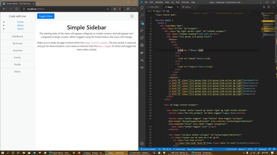
Task: Click the sync changes icon in VS Code status bar
Action: point(160,149)
